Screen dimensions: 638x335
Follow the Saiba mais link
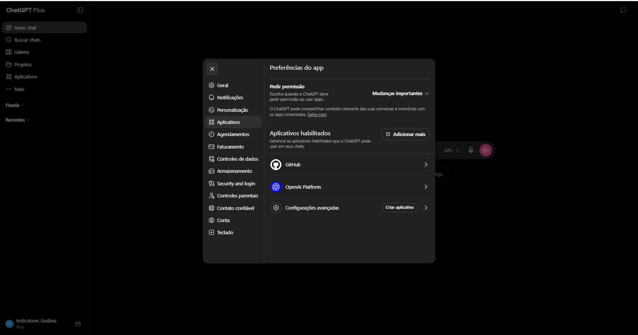point(317,115)
